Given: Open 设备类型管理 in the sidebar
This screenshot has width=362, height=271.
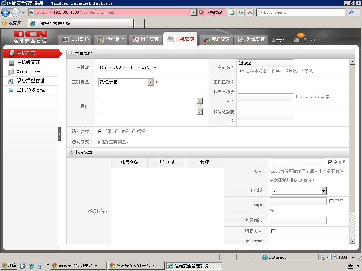Looking at the screenshot, I should click(31, 81).
